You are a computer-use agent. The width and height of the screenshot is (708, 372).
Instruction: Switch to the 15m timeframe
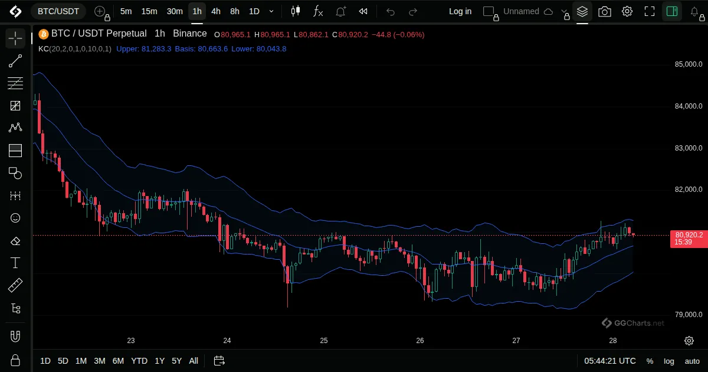(149, 11)
